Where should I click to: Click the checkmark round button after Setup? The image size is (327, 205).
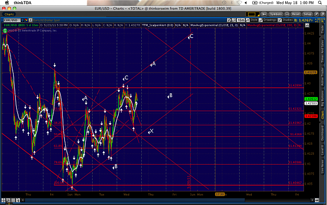[x=317, y=14]
